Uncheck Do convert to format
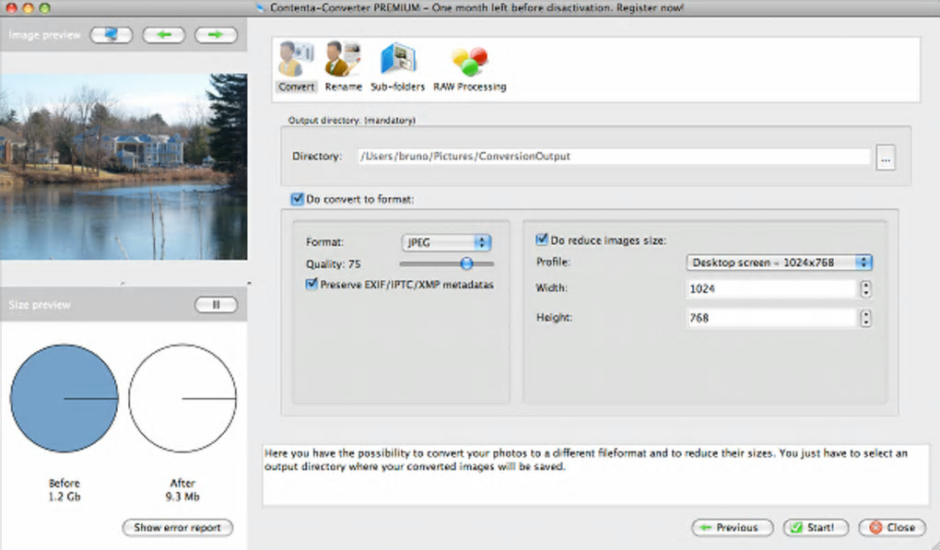Viewport: 940px width, 550px height. coord(298,199)
